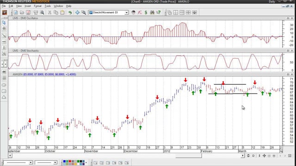Maximize the LMS - DMI Stochastic pane

tap(288, 51)
